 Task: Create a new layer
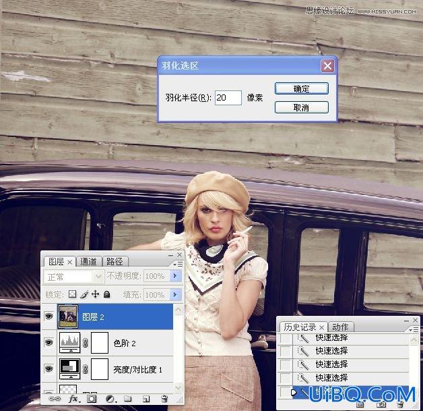146,399
